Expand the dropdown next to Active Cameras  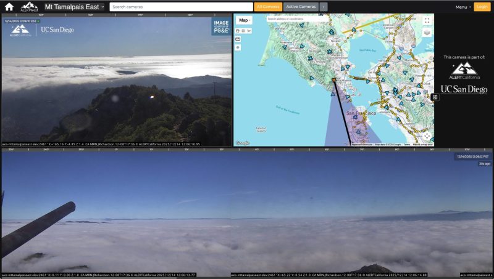pyautogui.click(x=324, y=7)
